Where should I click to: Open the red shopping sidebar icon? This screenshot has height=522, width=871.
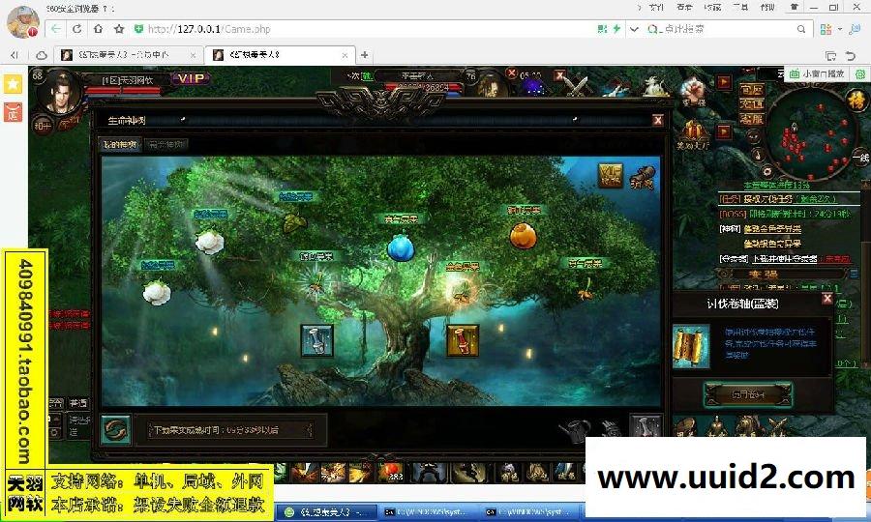point(13,112)
